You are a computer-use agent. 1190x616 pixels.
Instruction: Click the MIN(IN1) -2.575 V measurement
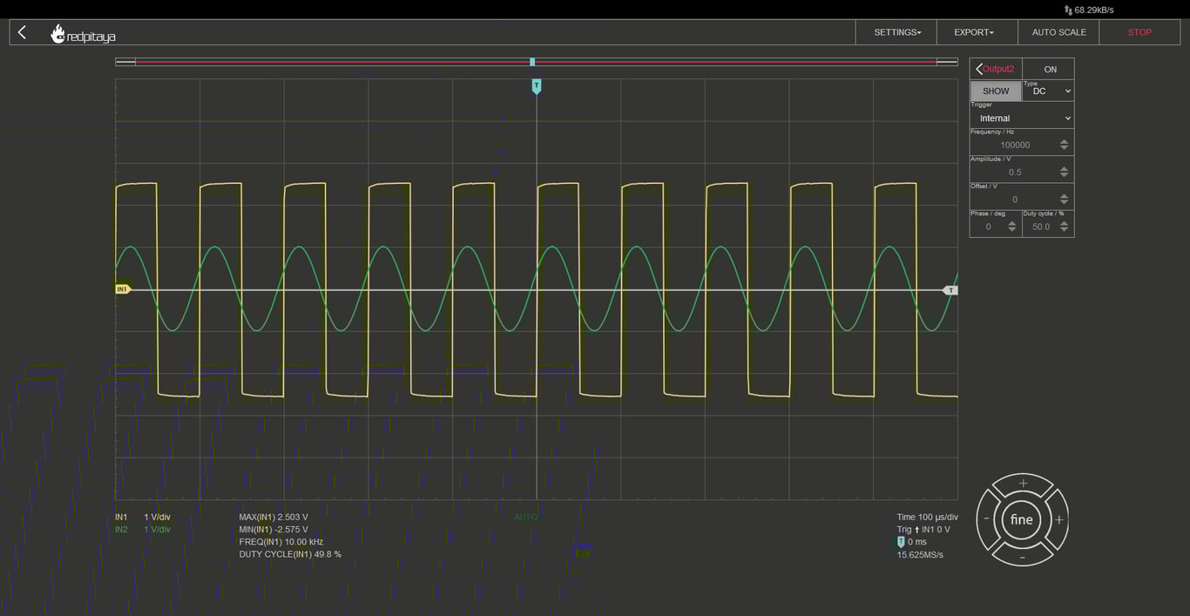click(x=274, y=529)
